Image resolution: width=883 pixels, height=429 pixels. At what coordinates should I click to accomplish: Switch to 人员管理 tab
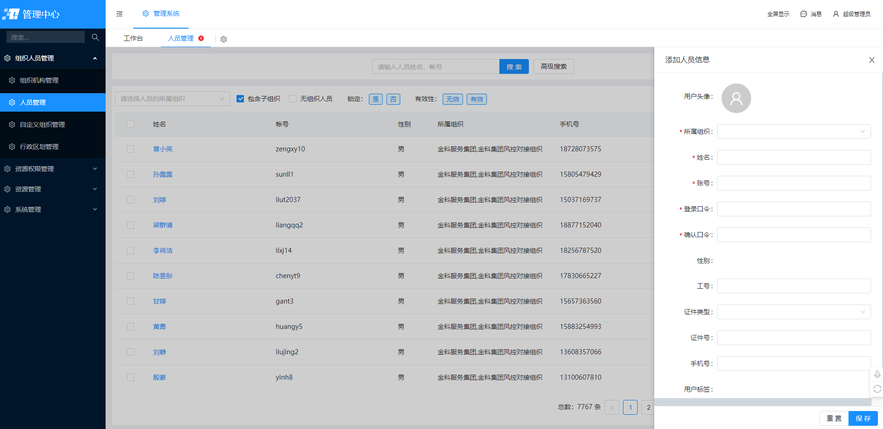[x=181, y=38]
